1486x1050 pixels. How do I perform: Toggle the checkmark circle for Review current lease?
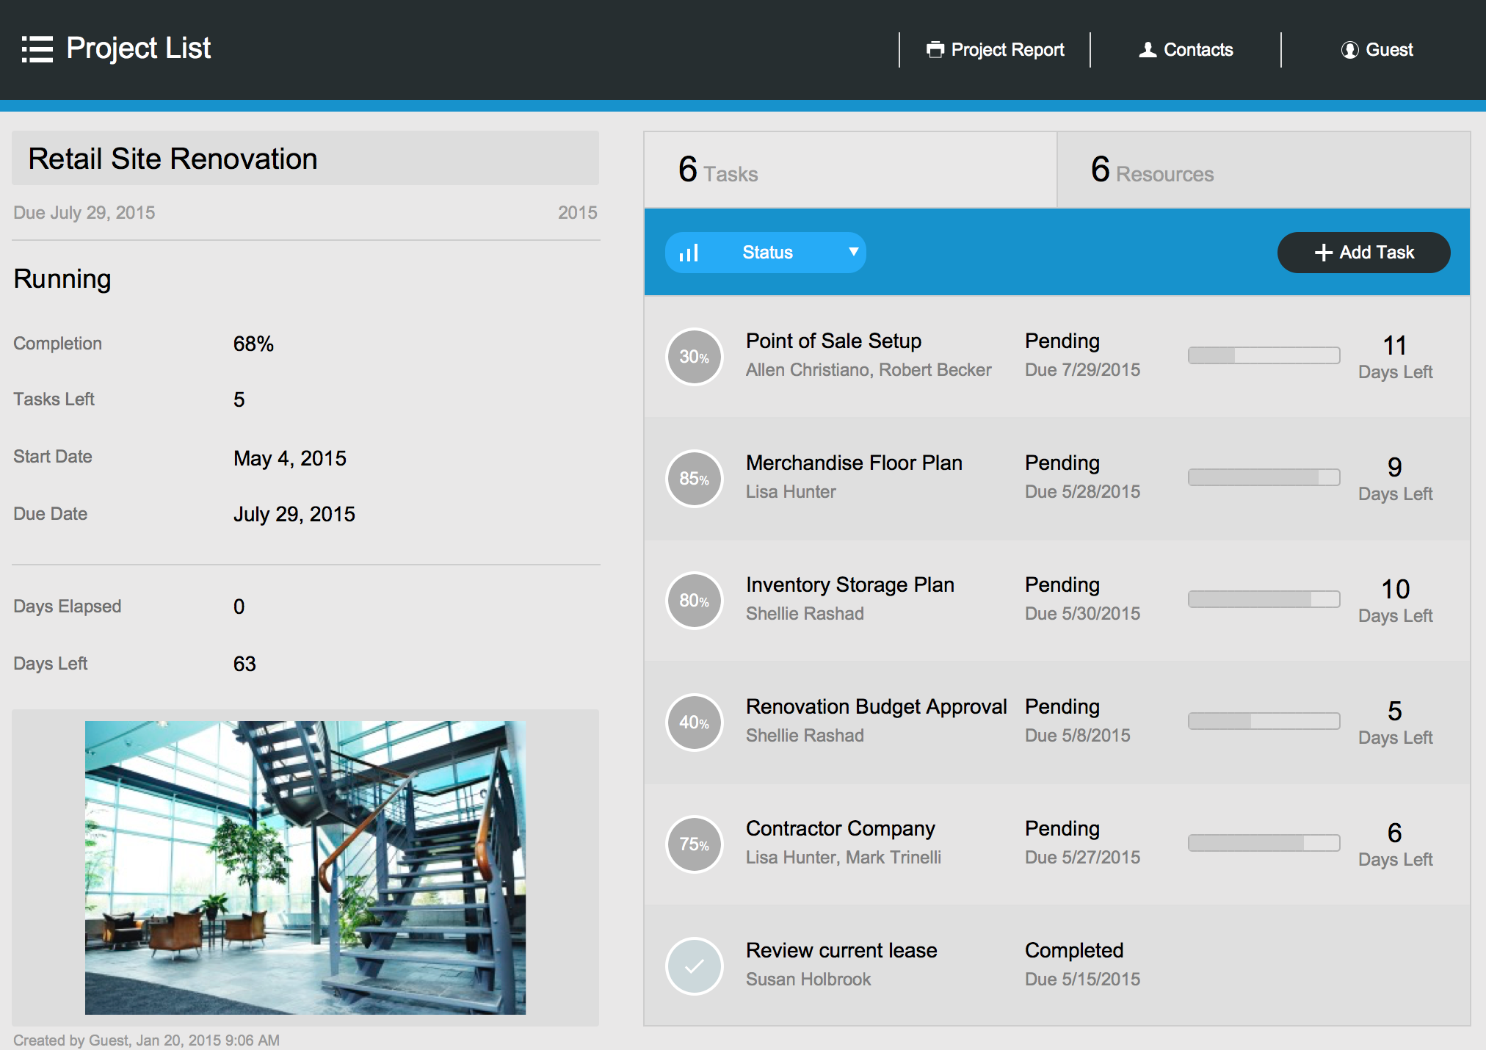point(694,966)
